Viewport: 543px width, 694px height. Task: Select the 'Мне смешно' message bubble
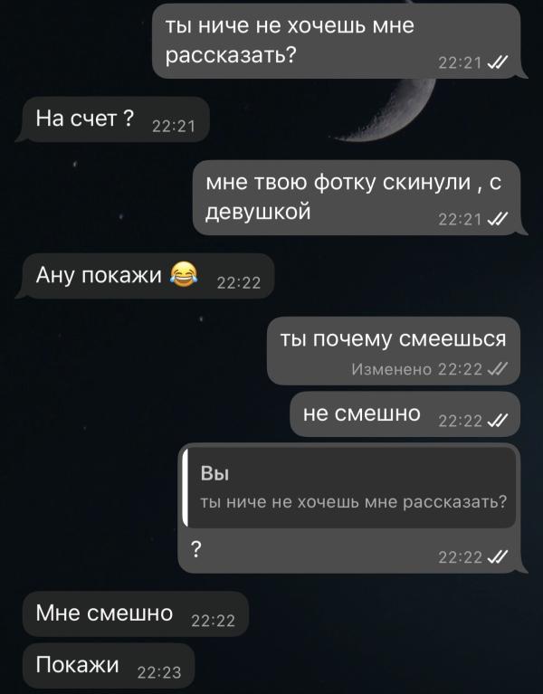pyautogui.click(x=136, y=613)
